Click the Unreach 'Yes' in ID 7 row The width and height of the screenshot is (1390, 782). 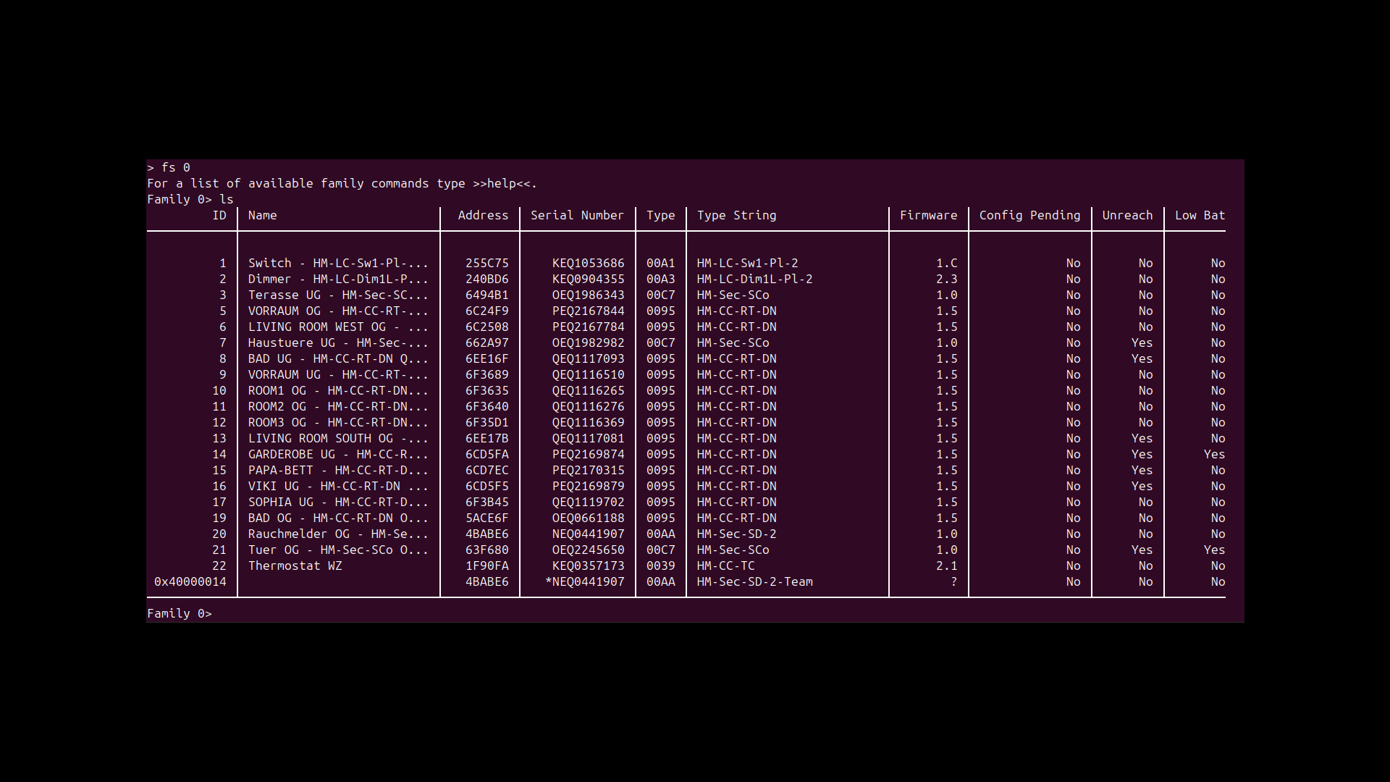[1142, 342]
